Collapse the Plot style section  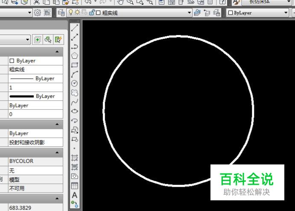click(x=57, y=152)
